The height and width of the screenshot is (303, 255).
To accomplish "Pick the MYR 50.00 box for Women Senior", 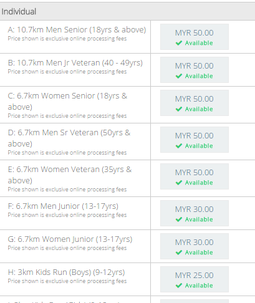I will (x=195, y=103).
